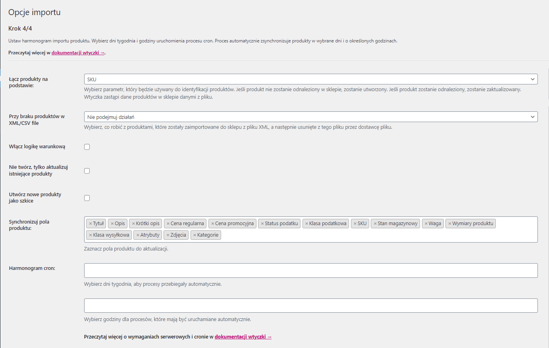The image size is (549, 348).
Task: Delete Krótki opis tag using x icon
Action: pos(133,224)
